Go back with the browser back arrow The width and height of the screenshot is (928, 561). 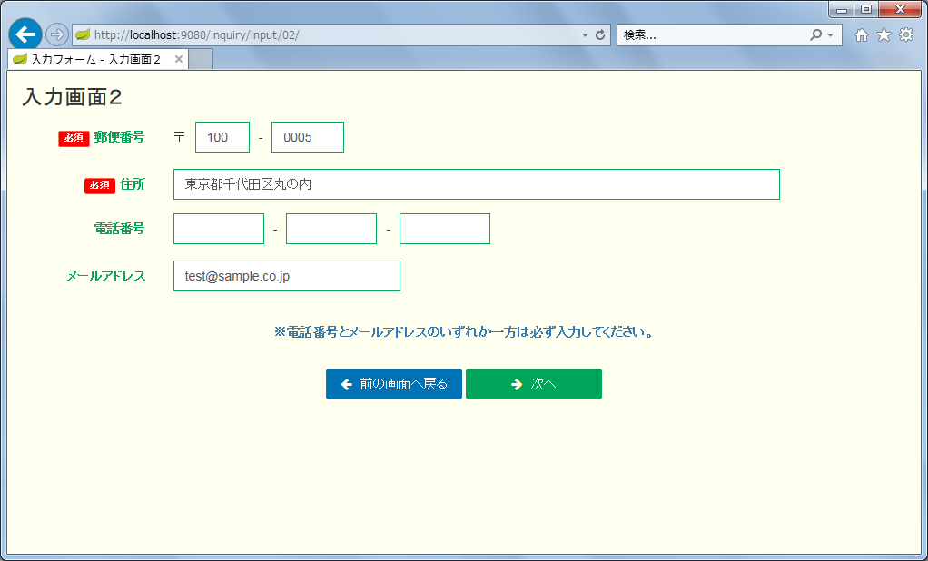point(25,34)
